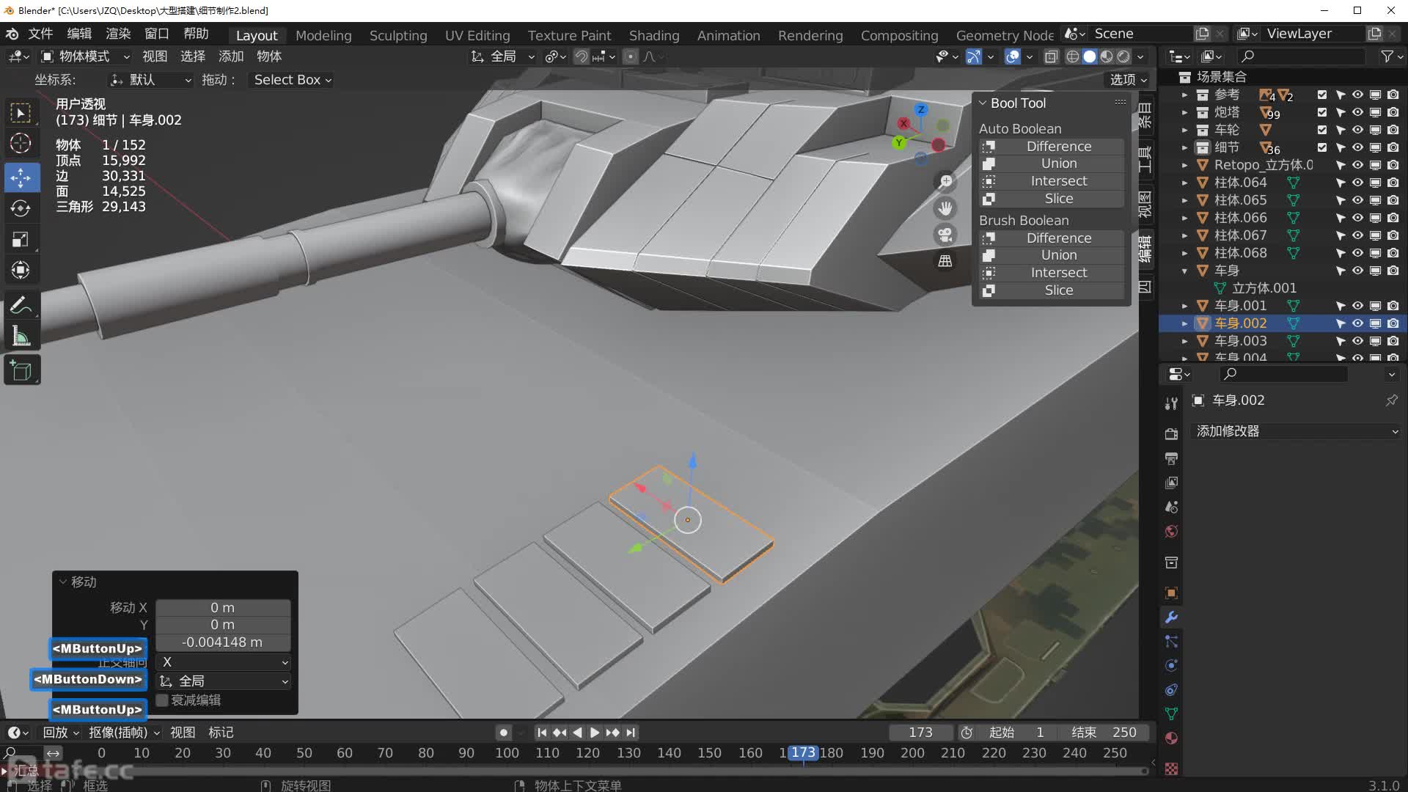Hide 柱体.064 with its eye icon

coord(1357,183)
